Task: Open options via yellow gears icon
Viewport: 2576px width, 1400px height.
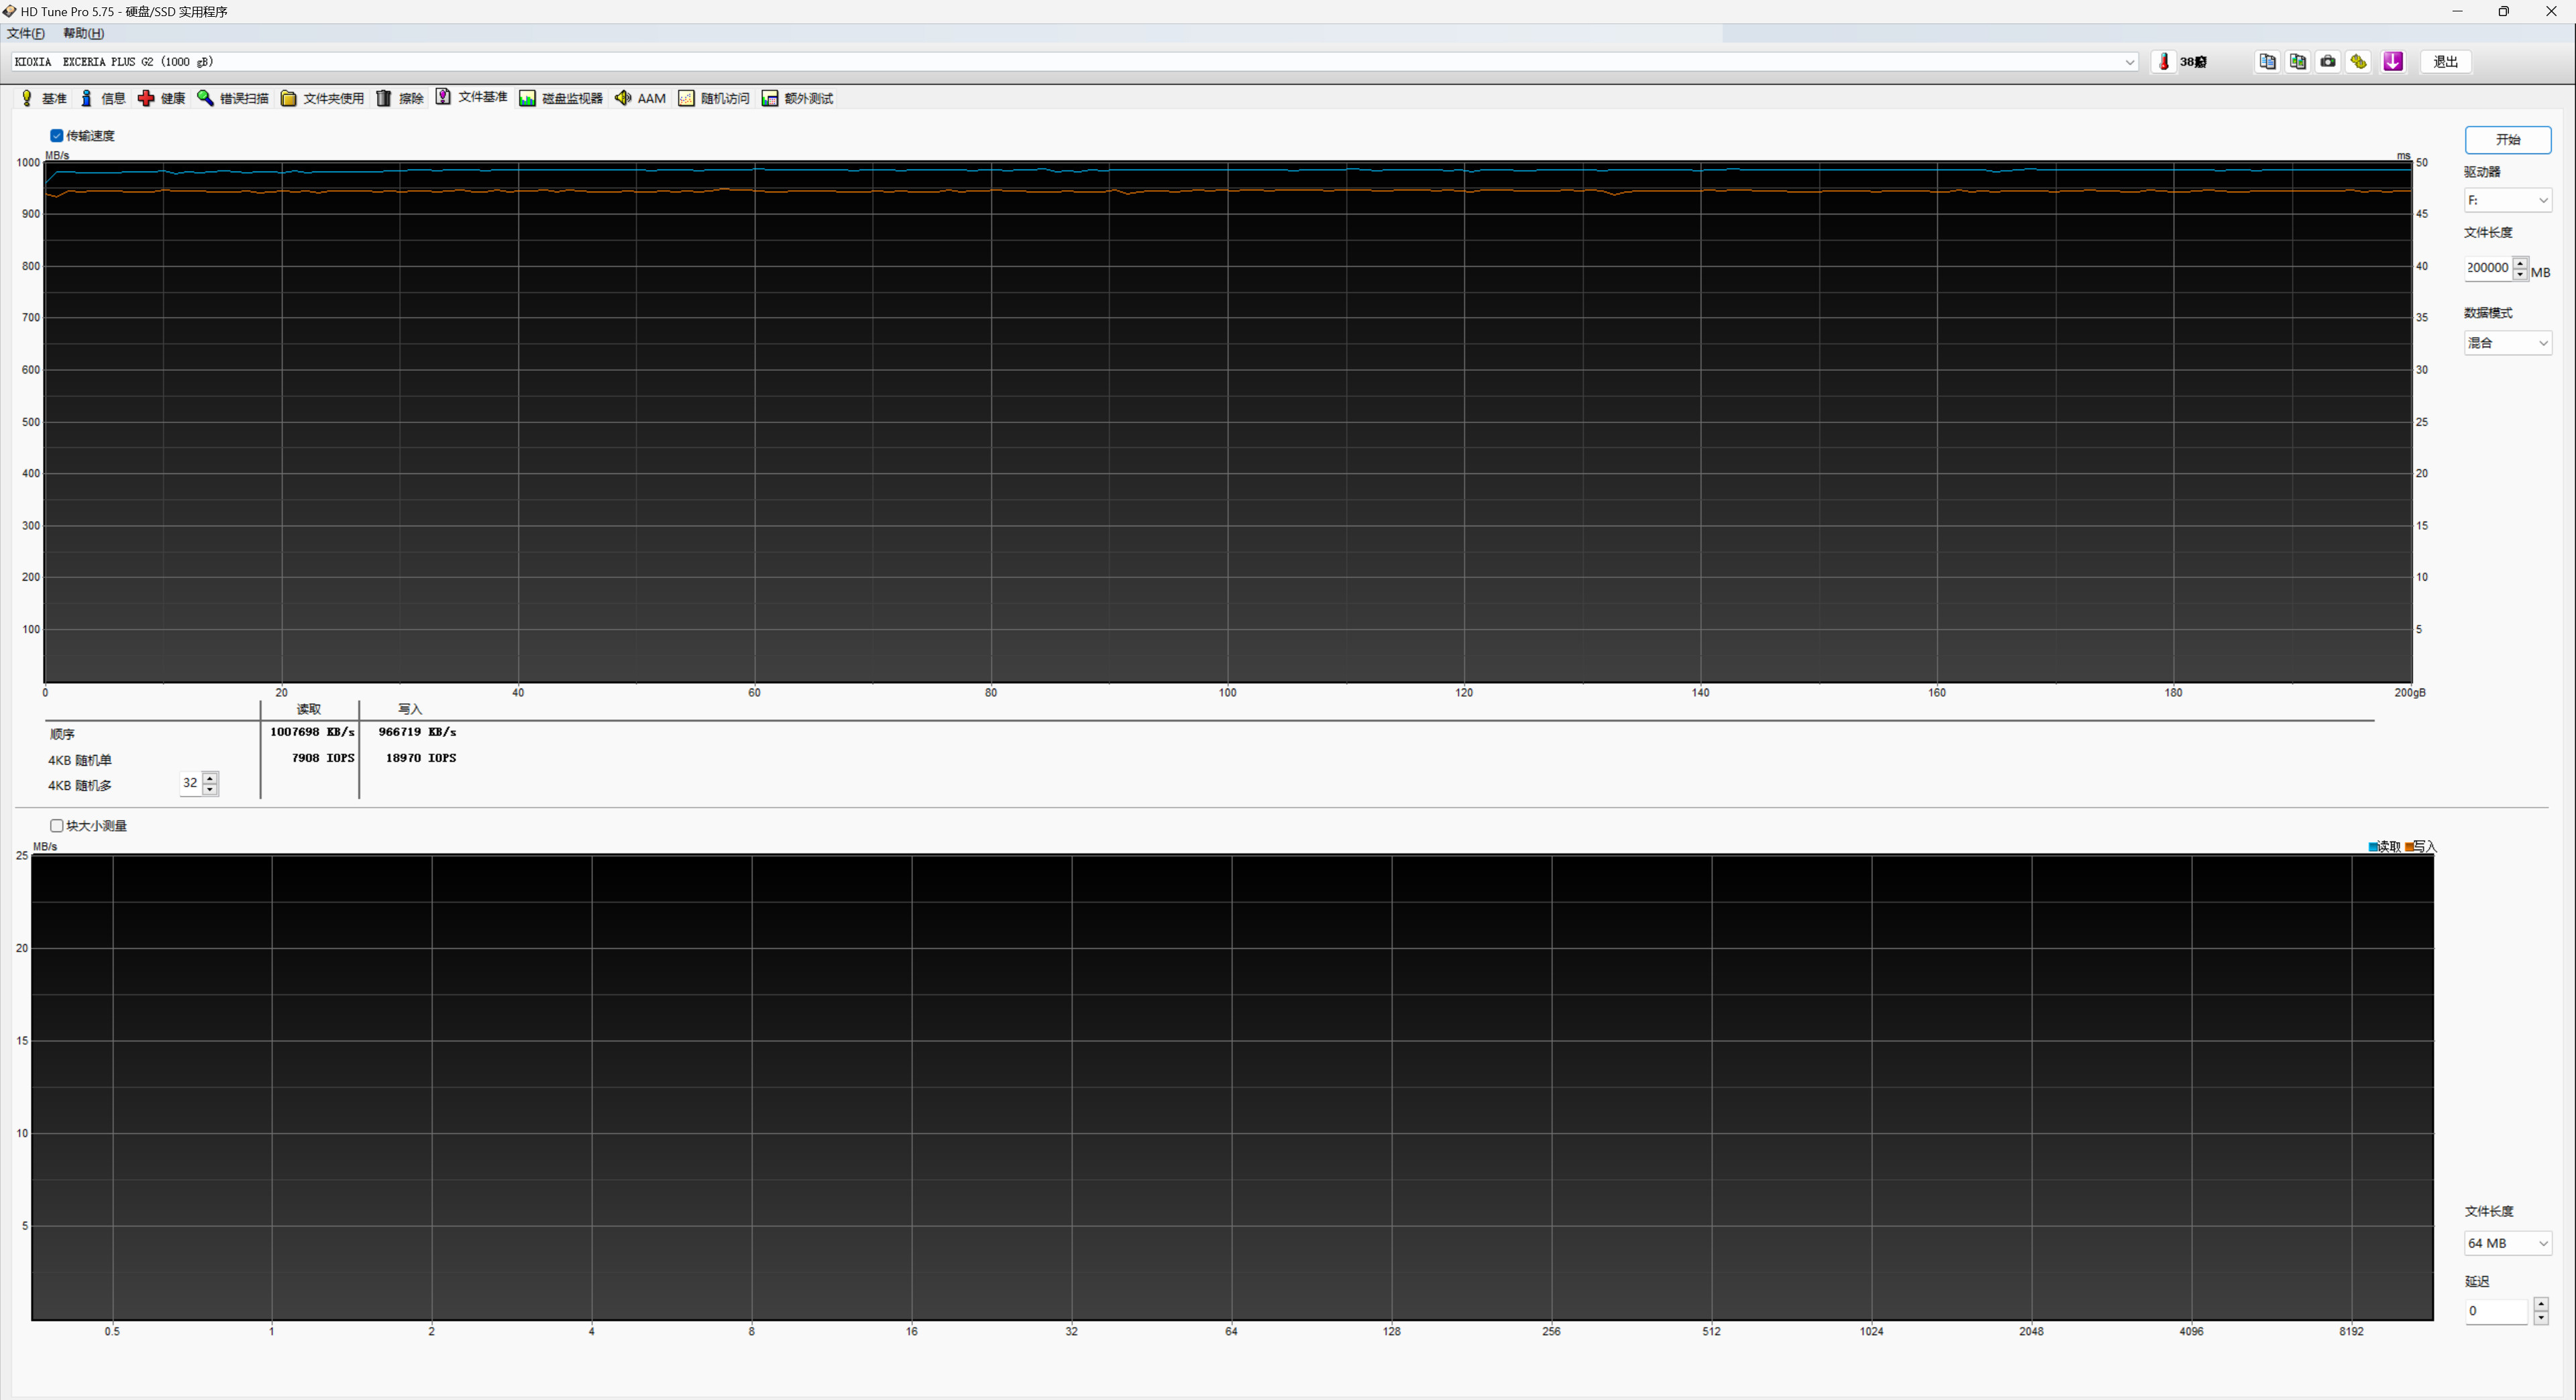Action: click(2359, 62)
